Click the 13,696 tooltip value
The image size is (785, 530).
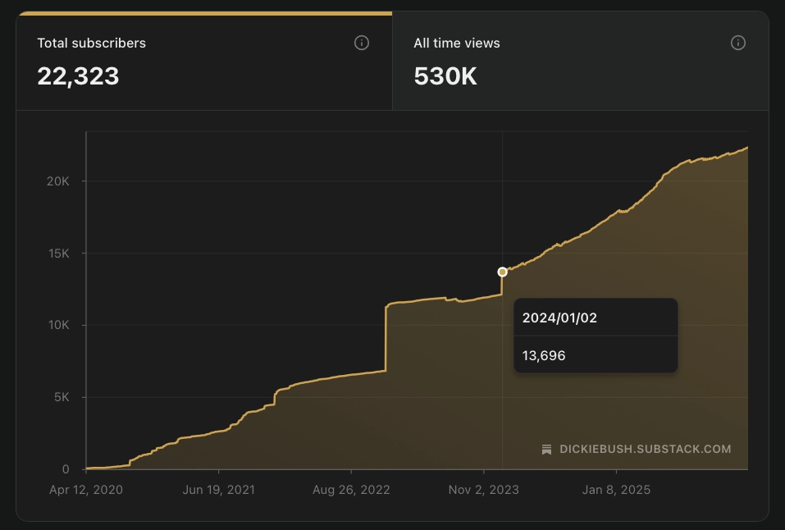click(544, 356)
